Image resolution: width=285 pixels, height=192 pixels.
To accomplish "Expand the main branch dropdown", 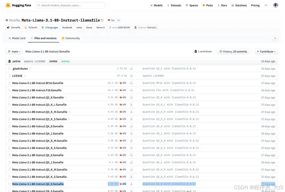I will click(x=14, y=52).
